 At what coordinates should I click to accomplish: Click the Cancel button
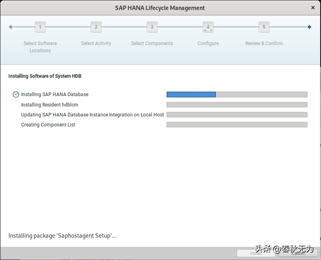pos(298,253)
